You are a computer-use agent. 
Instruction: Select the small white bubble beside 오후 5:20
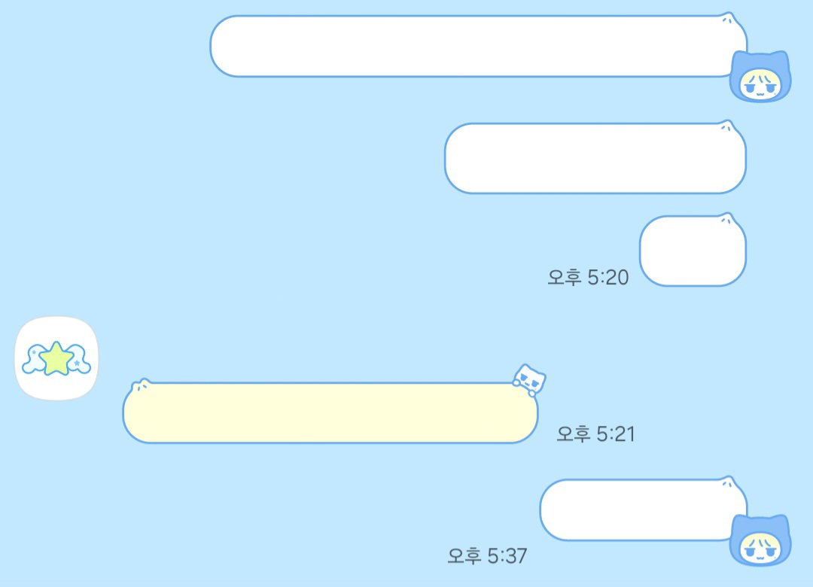coord(693,251)
